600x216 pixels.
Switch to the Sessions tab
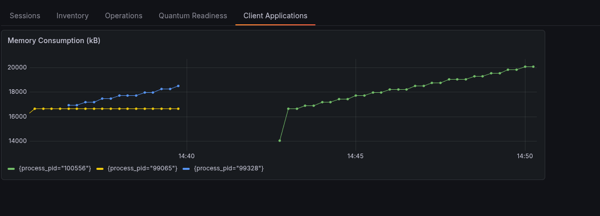tap(25, 16)
